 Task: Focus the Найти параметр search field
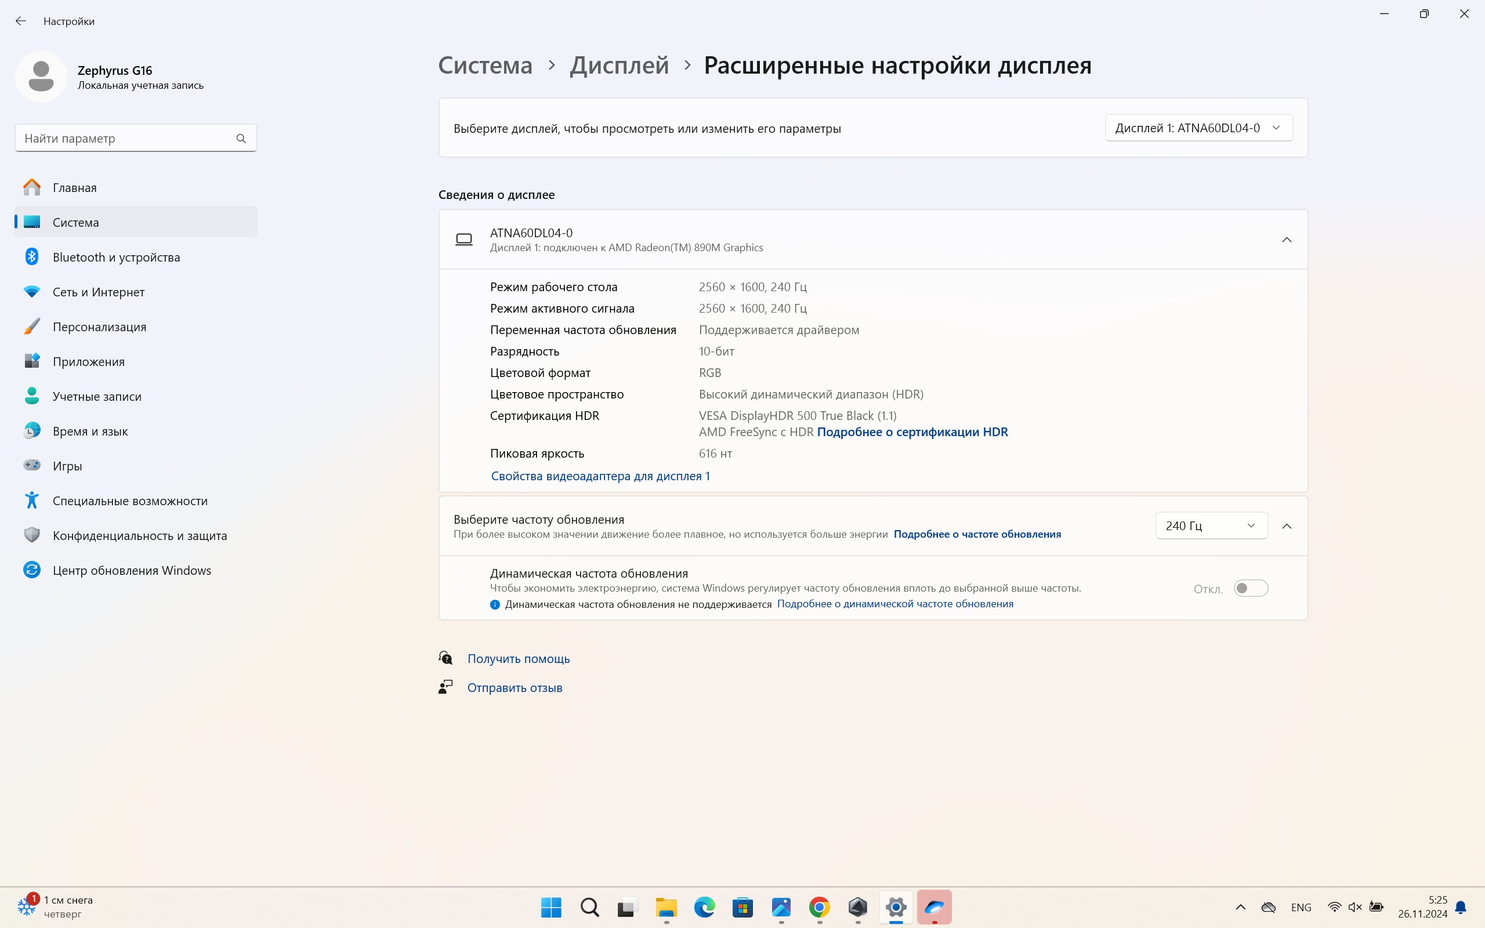tap(136, 139)
